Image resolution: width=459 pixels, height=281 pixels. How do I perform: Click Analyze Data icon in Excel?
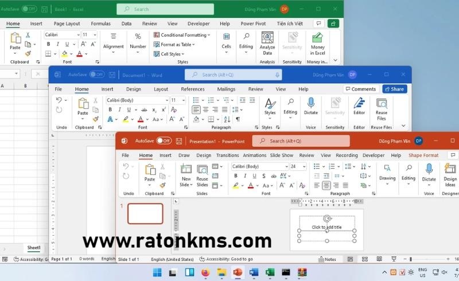[267, 37]
